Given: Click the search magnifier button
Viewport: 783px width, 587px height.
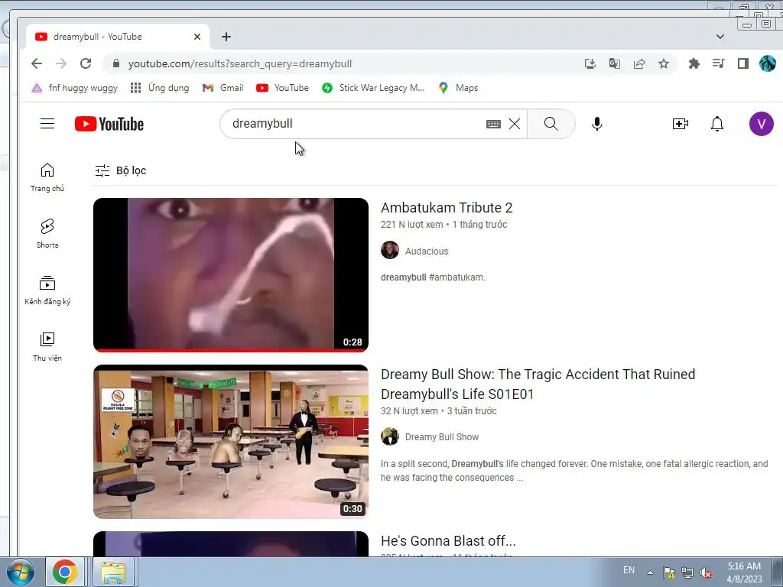Looking at the screenshot, I should [x=551, y=123].
